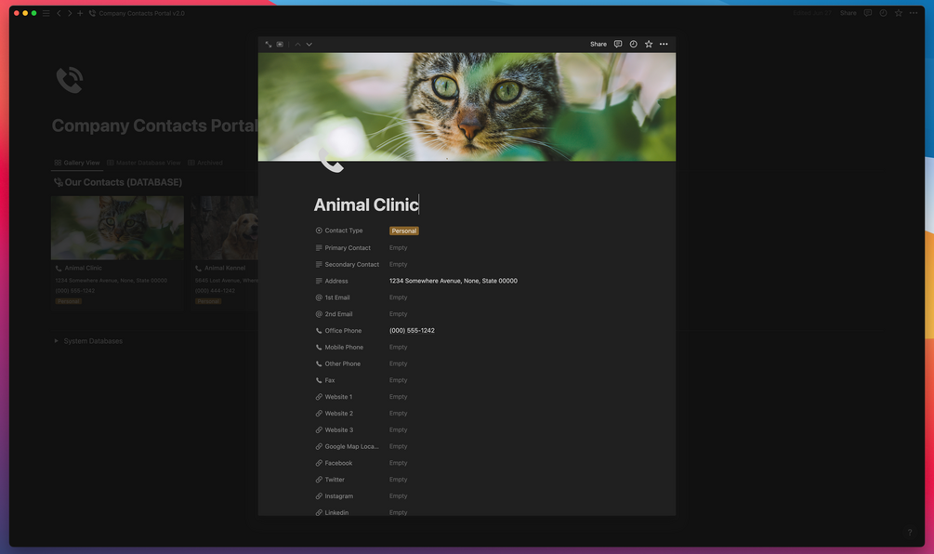The height and width of the screenshot is (554, 934).
Task: Navigate forward with title bar arrow
Action: tap(69, 13)
